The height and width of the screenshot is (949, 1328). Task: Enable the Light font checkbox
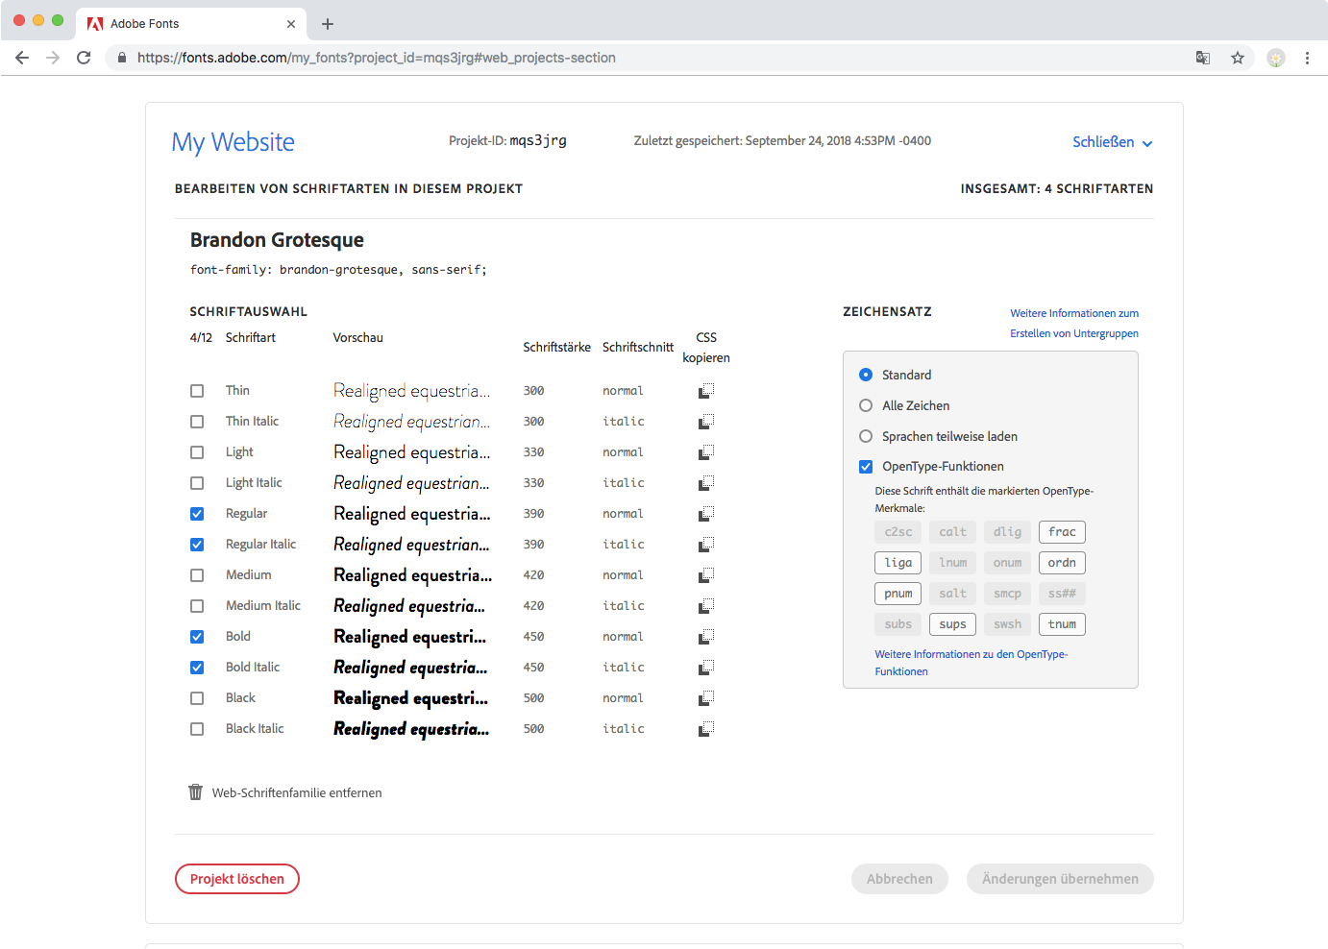tap(197, 452)
